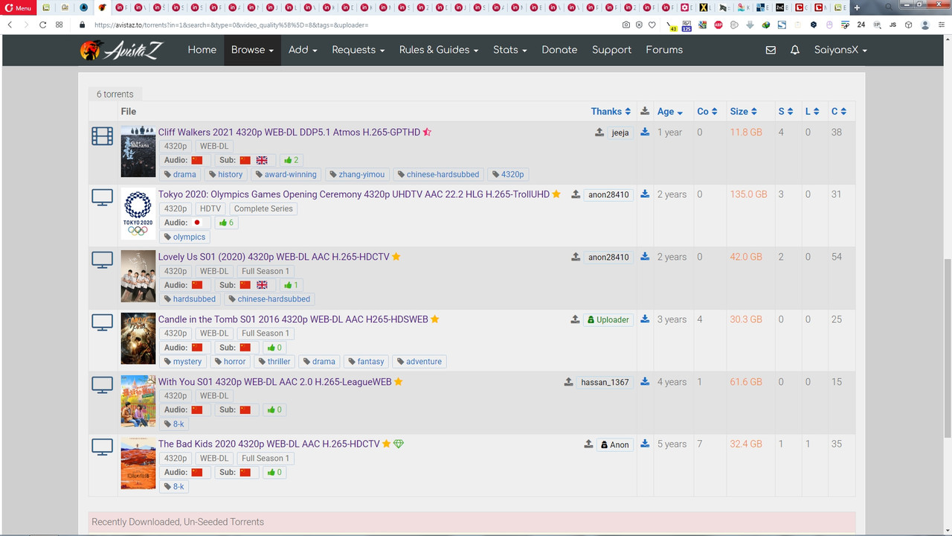Viewport: 952px width, 536px height.
Task: Sort torrents by the Size column
Action: 743,112
